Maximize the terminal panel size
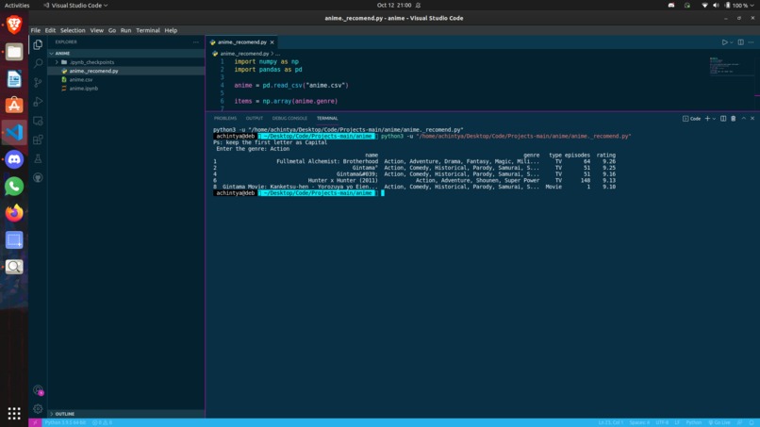 pyautogui.click(x=744, y=118)
